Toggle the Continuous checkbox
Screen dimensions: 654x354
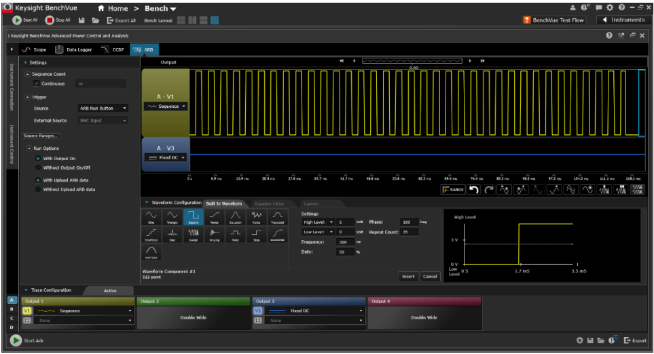pyautogui.click(x=36, y=83)
